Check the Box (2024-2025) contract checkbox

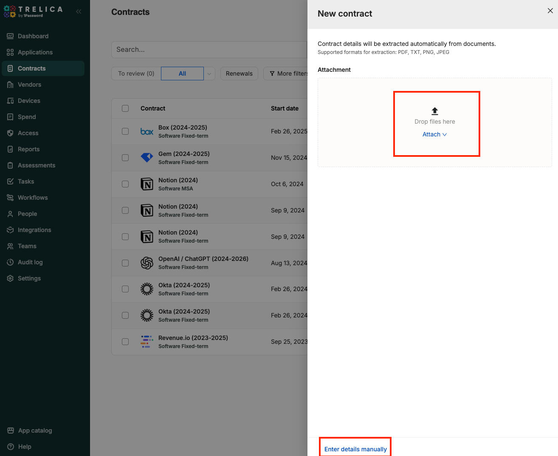(125, 131)
